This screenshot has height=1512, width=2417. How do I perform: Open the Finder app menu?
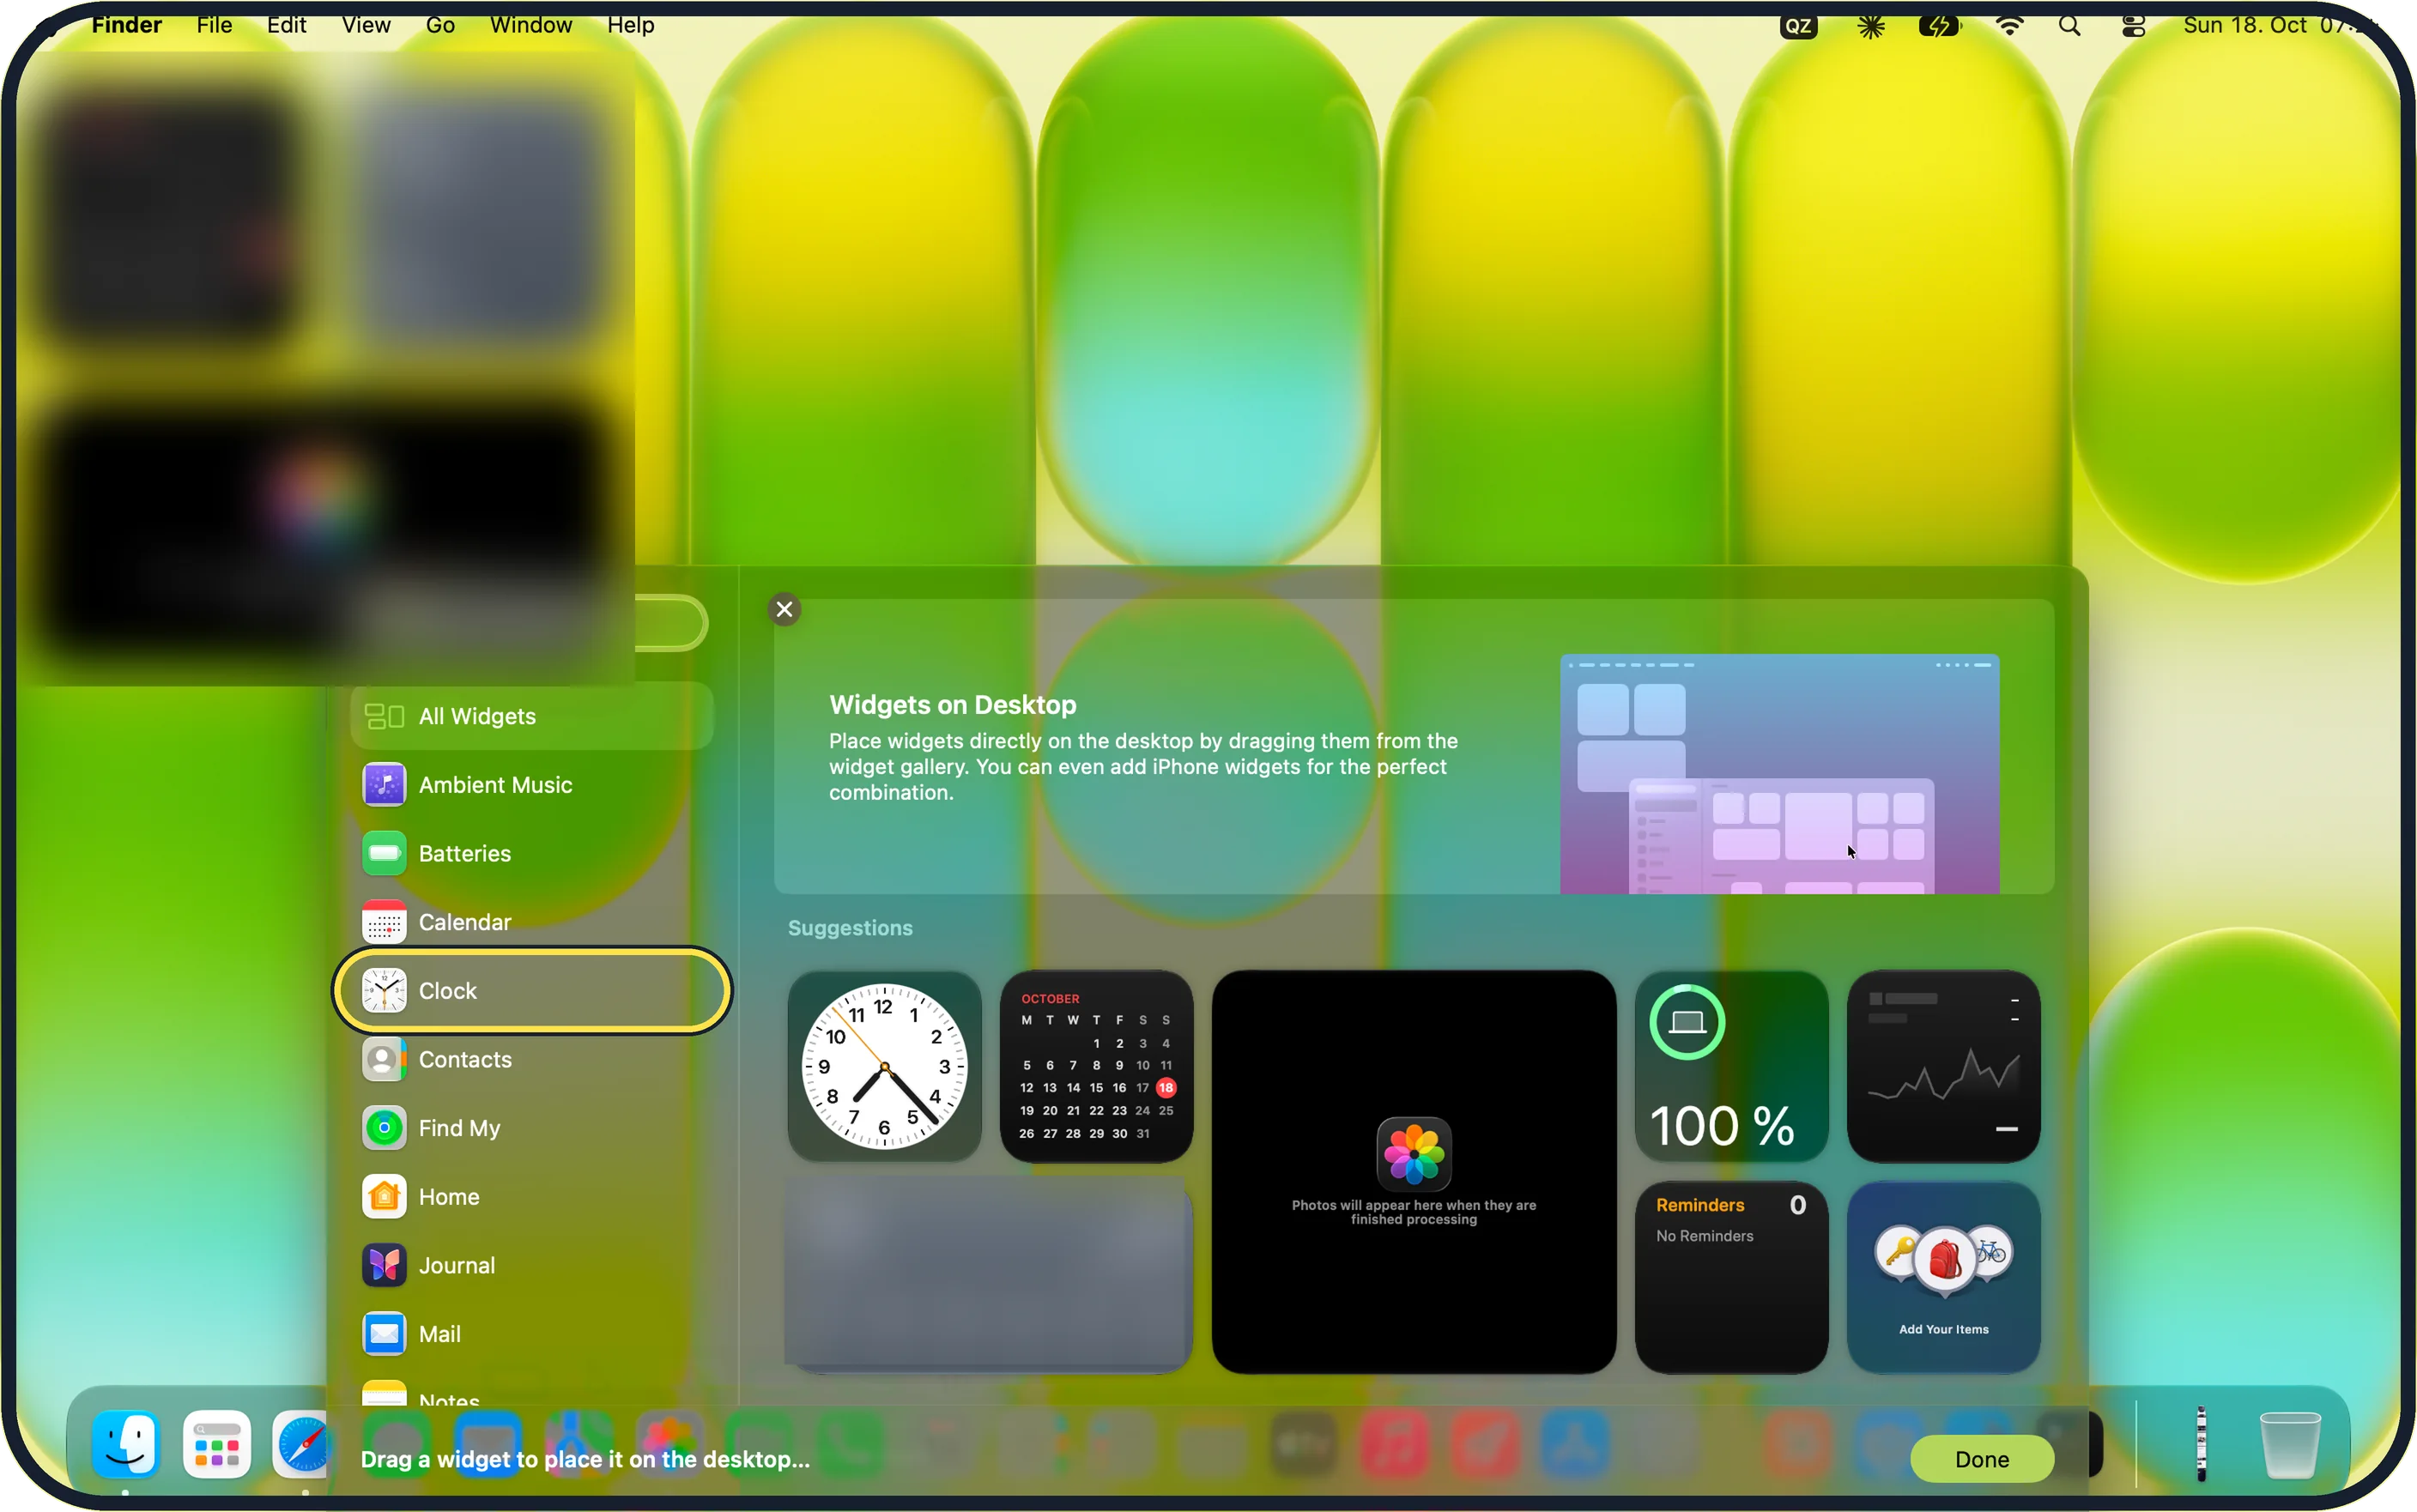tap(126, 25)
